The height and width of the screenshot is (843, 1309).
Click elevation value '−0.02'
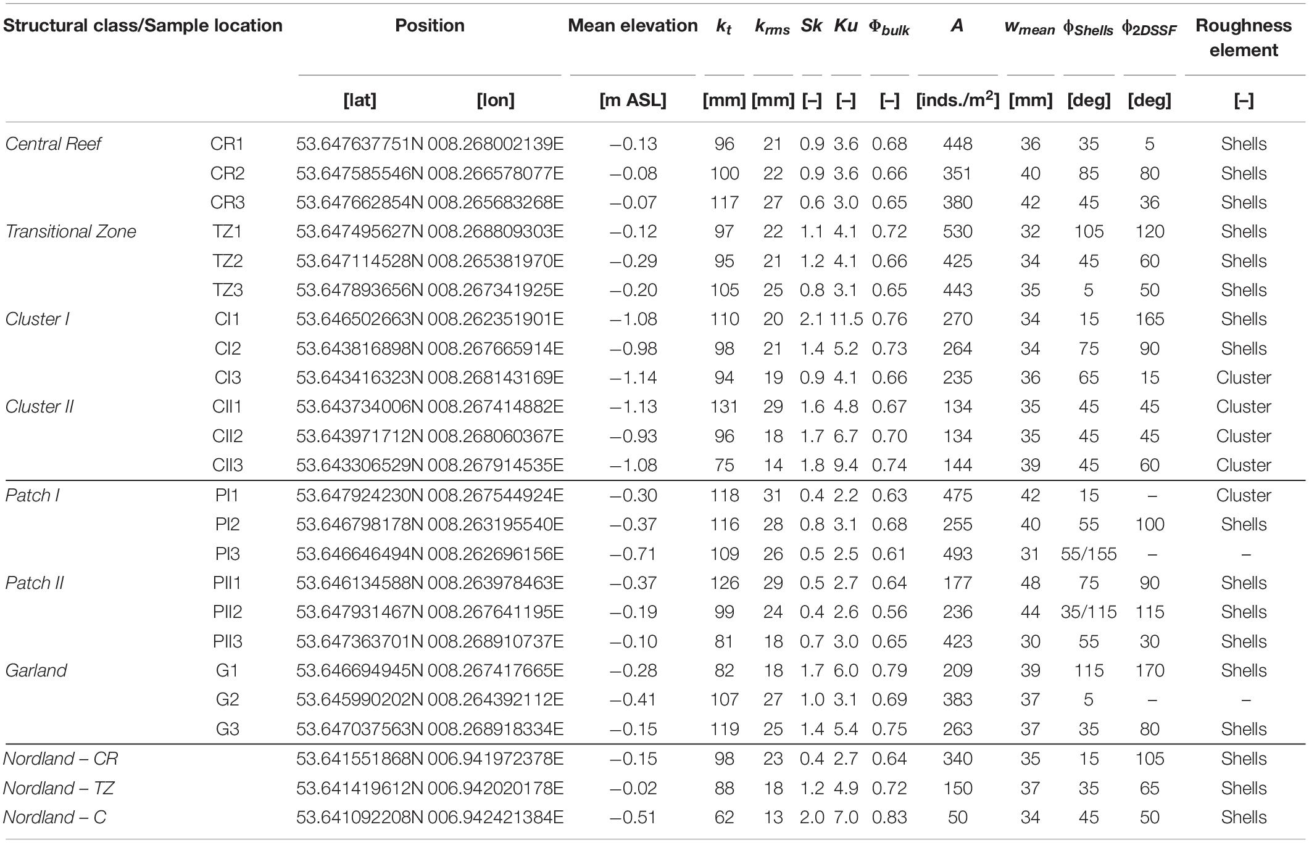click(633, 789)
